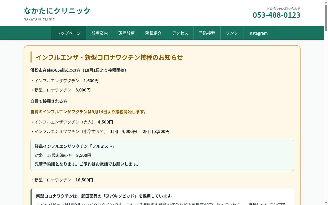The height and width of the screenshot is (205, 328).
Task: Click the FluMist price 8,500円
Action: click(84, 155)
